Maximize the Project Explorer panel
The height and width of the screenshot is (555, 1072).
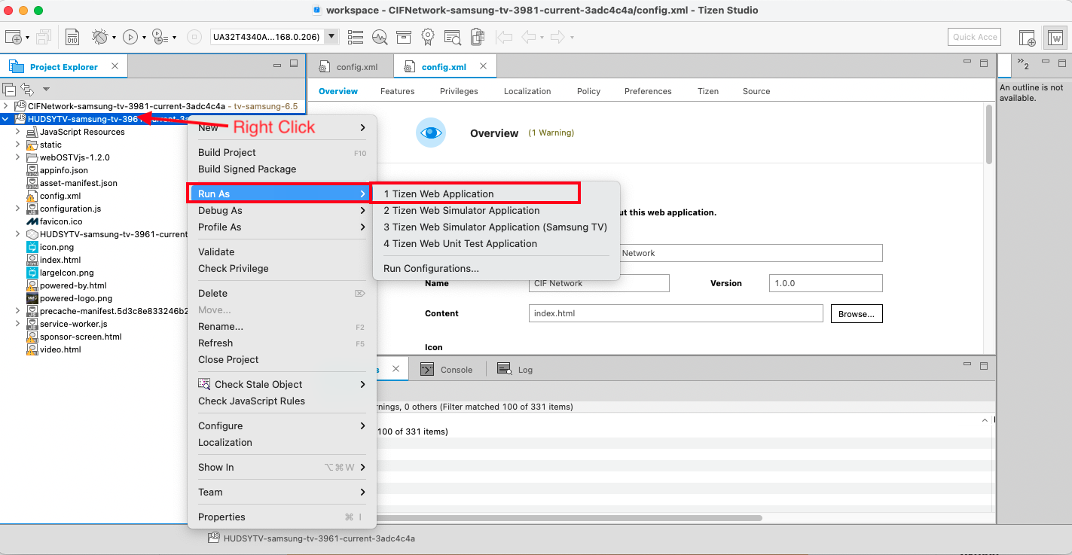click(294, 64)
